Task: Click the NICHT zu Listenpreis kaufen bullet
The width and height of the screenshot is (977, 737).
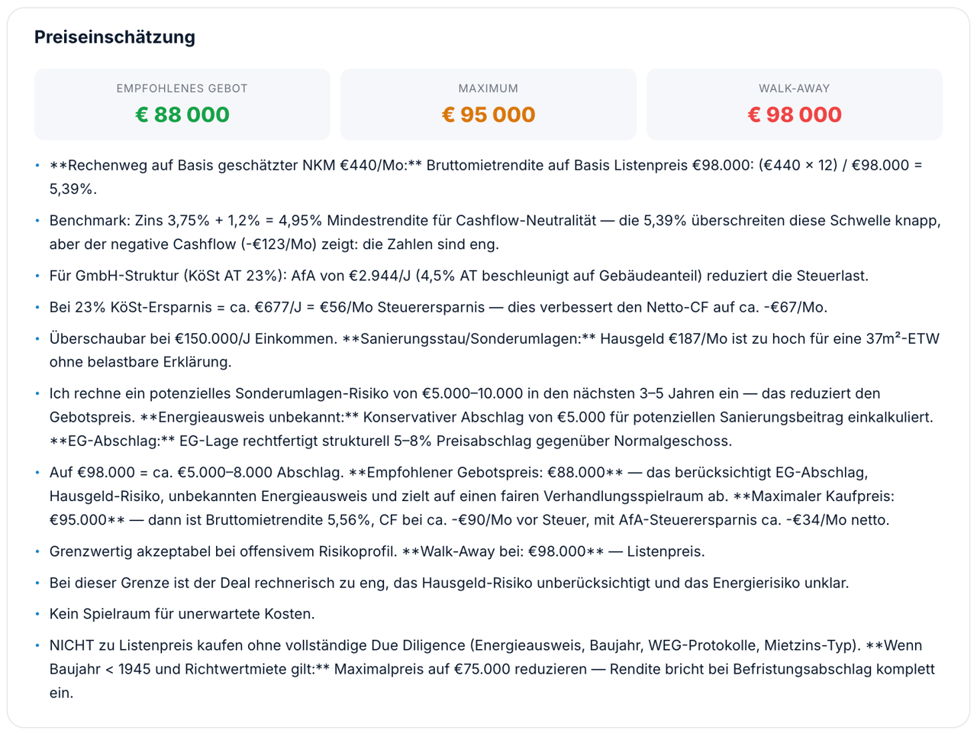Action: pyautogui.click(x=488, y=669)
